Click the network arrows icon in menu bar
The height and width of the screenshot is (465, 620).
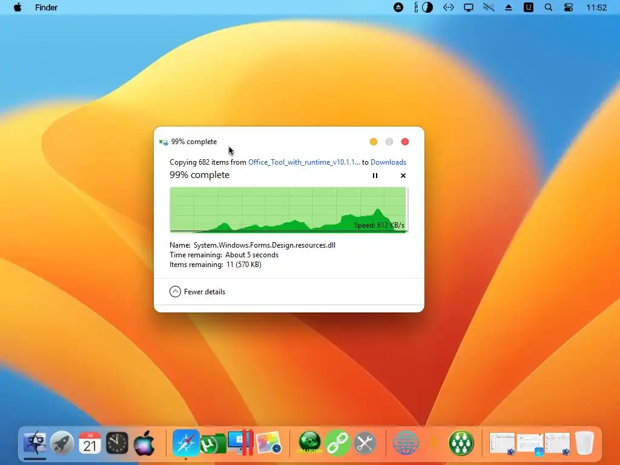[449, 7]
